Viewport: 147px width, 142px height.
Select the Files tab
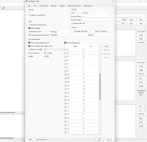pyautogui.click(x=35, y=6)
